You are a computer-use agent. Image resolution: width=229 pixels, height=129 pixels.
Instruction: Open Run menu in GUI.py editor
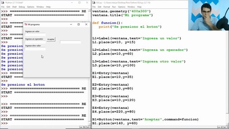(x=114, y=7)
